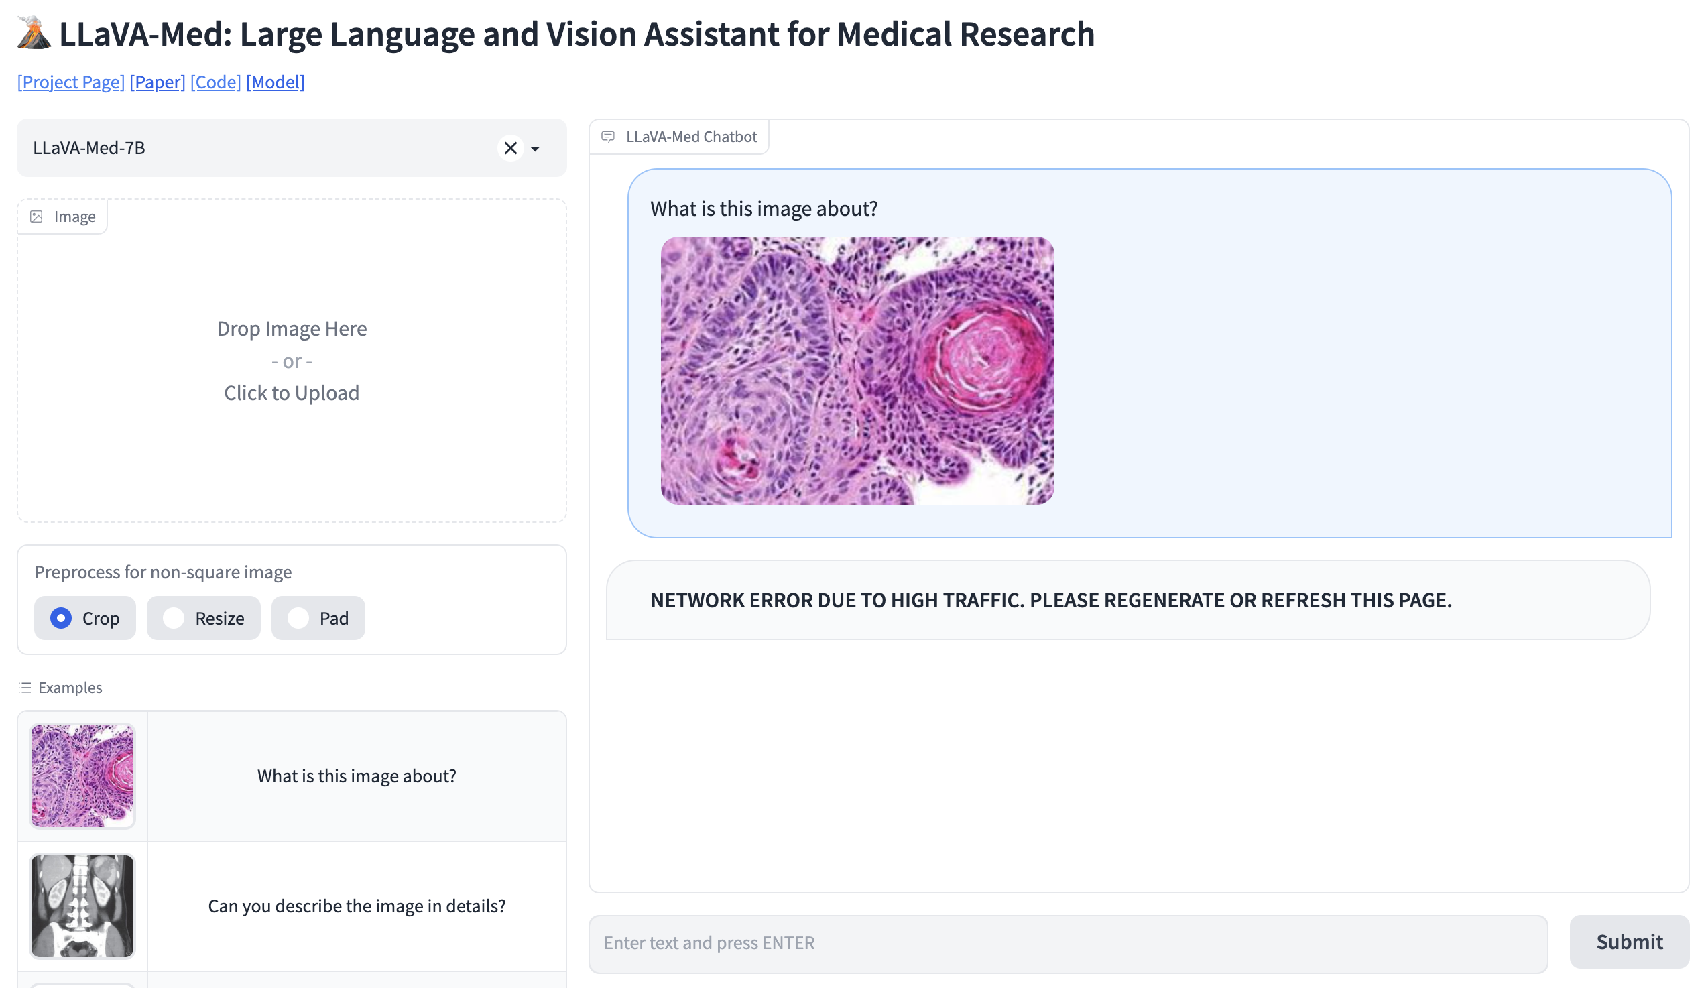The height and width of the screenshot is (988, 1704).
Task: Select the Pad radio option
Action: 298,618
